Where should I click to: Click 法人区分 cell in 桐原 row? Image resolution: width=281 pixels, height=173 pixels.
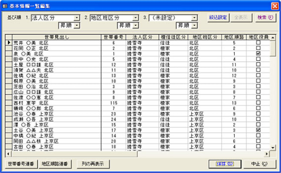click(x=142, y=81)
